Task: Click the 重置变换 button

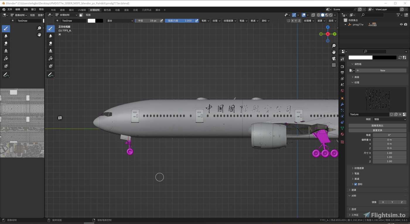Action: coord(377,130)
